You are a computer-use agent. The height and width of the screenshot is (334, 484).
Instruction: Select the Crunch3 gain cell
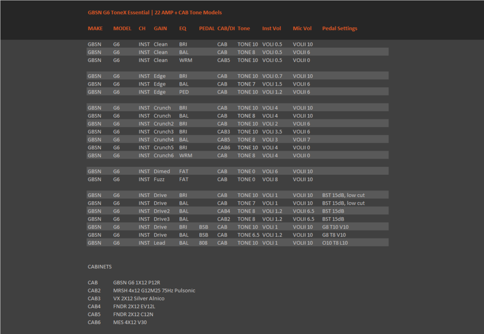(x=164, y=132)
